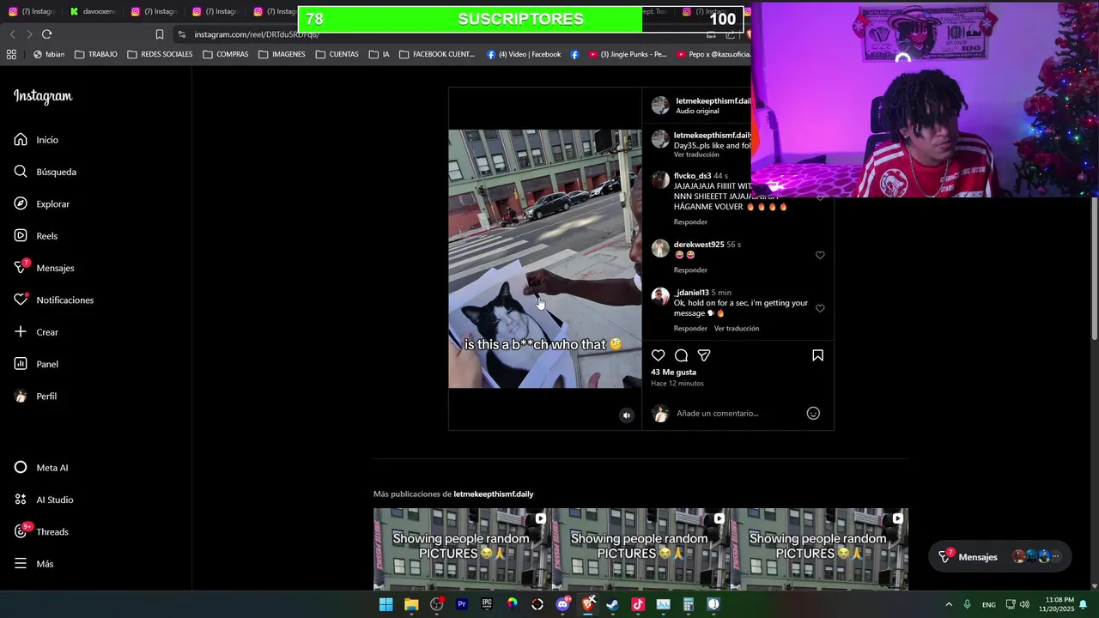Open the COMPRAS bookmarks folder
The image size is (1099, 618).
pyautogui.click(x=225, y=54)
